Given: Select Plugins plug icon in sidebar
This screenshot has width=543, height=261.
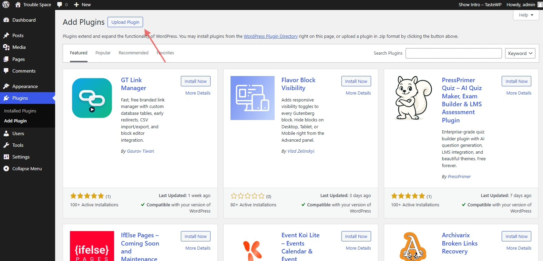Looking at the screenshot, I should coord(6,98).
